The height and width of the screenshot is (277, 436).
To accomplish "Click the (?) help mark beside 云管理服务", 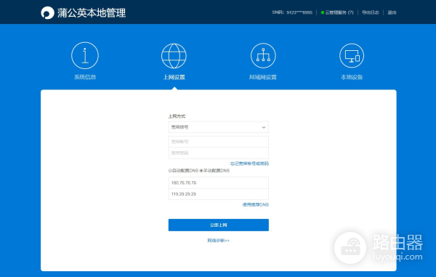I will point(350,12).
